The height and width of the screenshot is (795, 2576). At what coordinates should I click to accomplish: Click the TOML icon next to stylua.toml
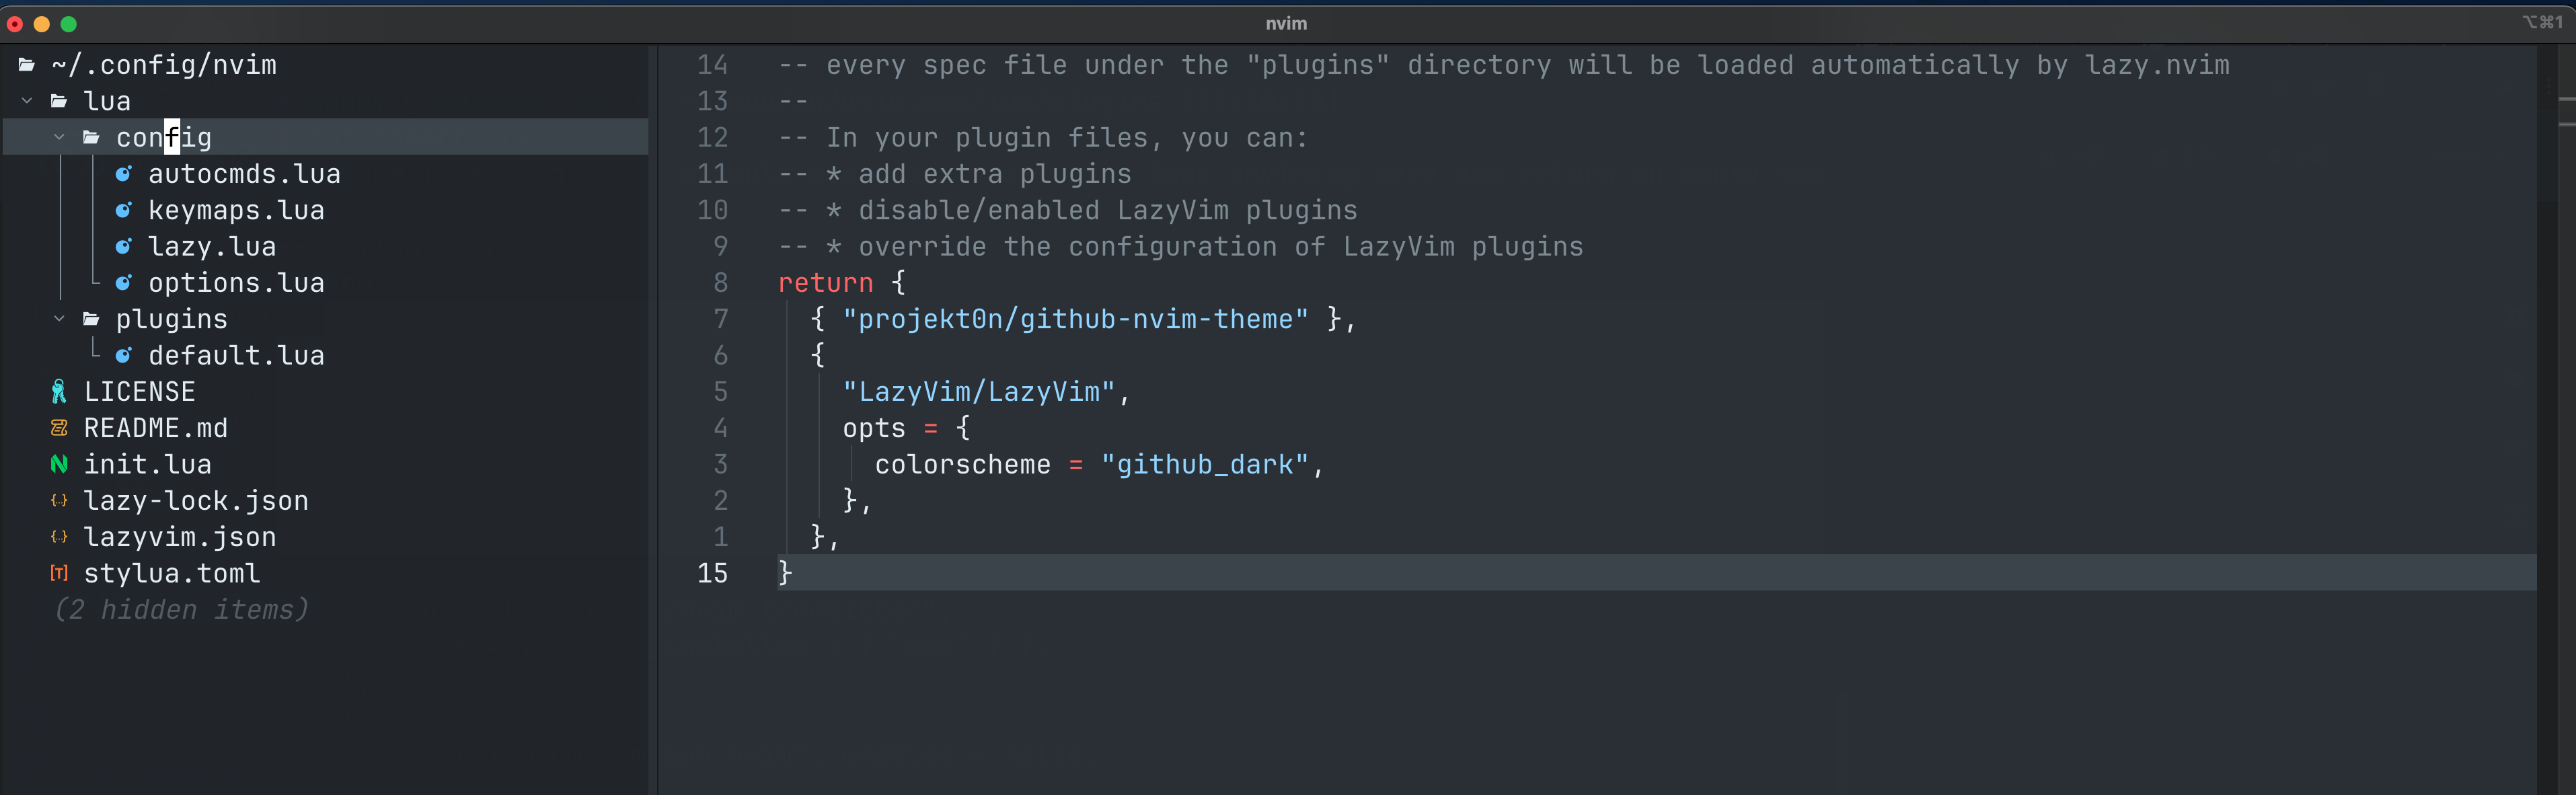coord(59,573)
